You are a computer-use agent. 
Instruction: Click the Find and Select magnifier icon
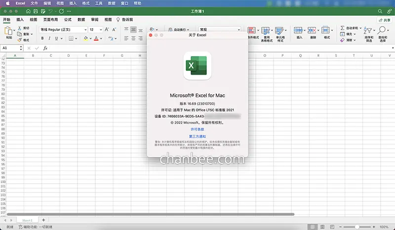(x=382, y=30)
